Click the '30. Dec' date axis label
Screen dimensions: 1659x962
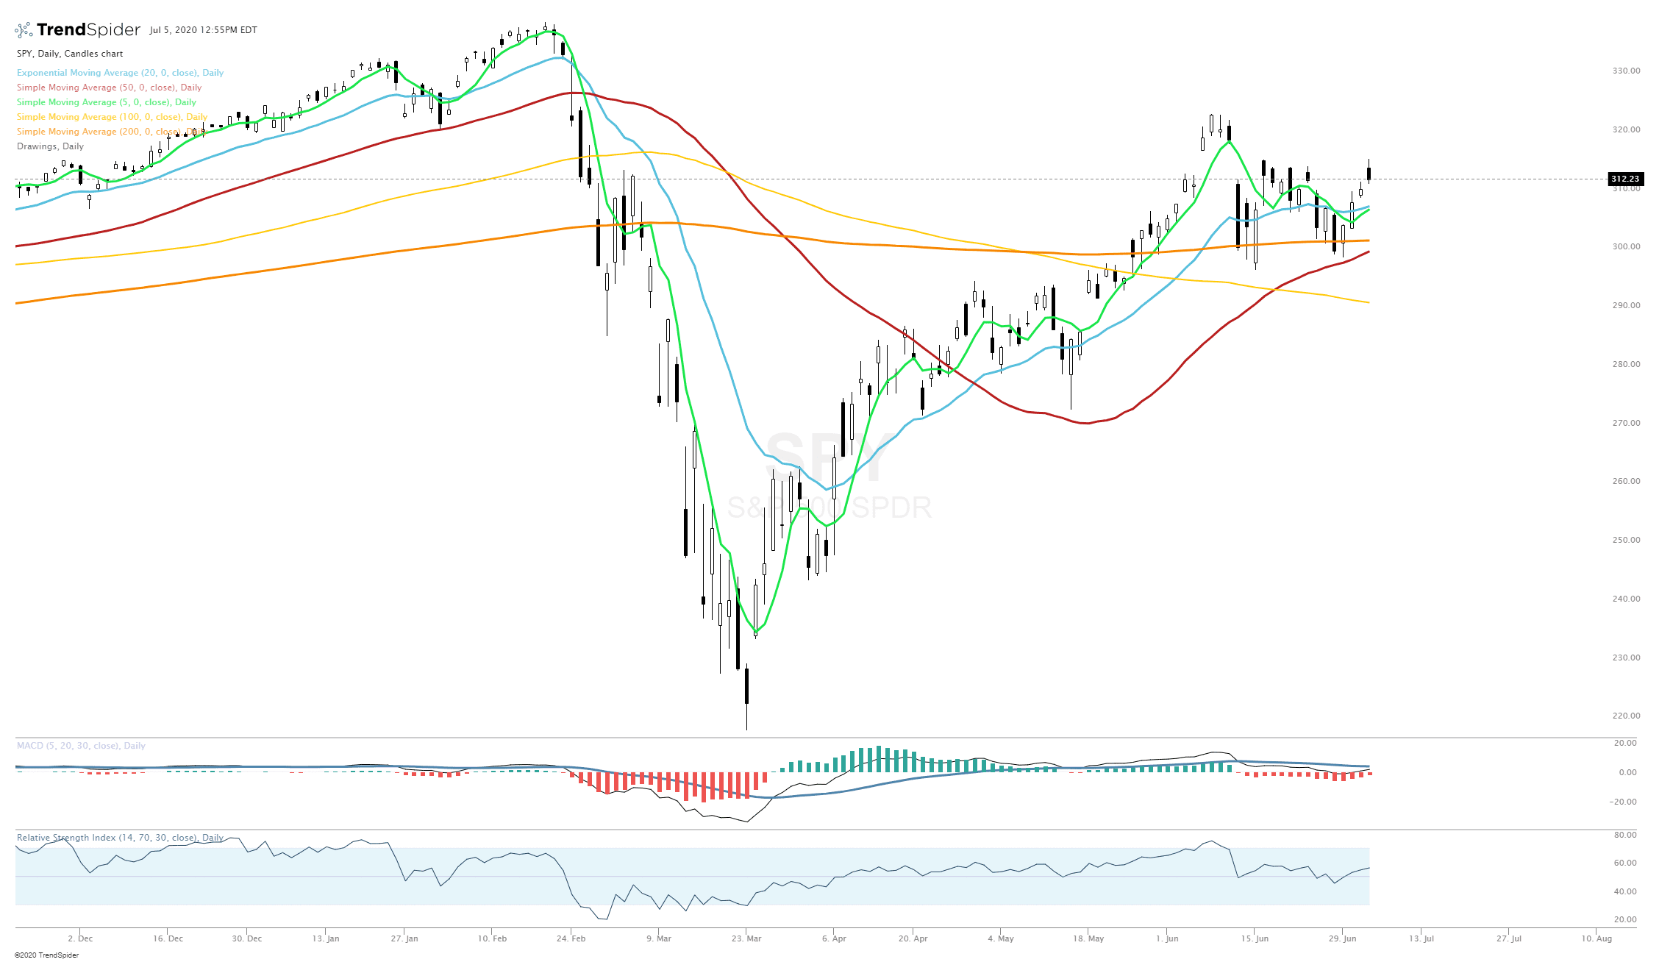[247, 938]
